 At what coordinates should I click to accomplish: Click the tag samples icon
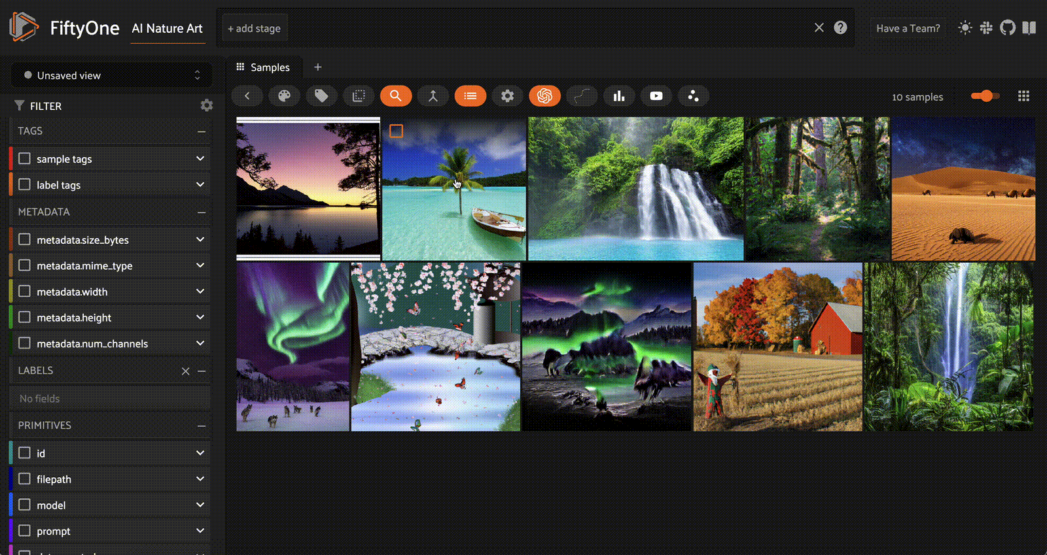pos(321,96)
